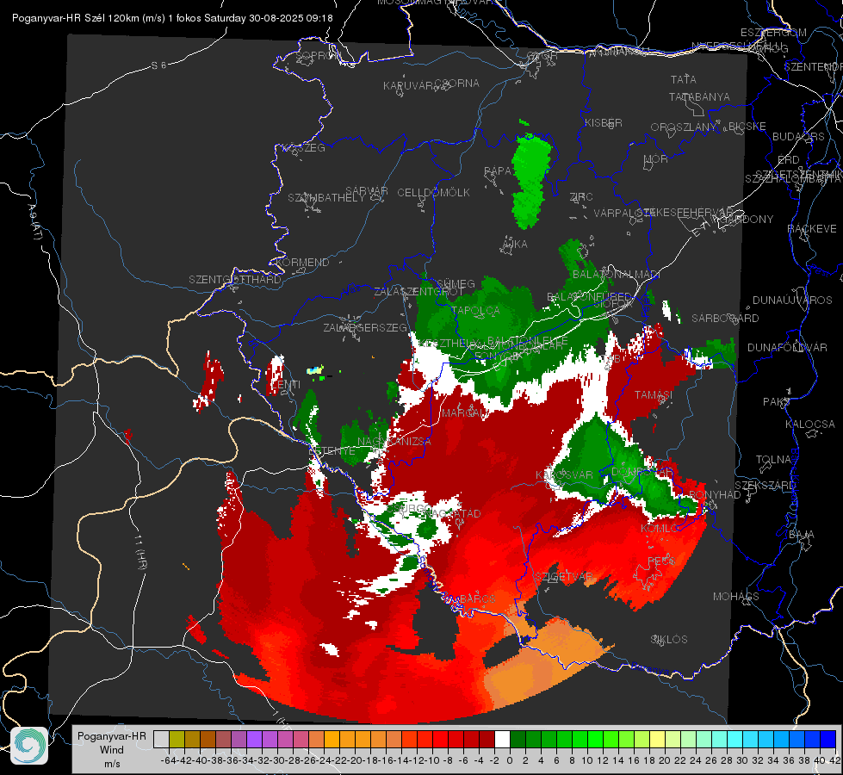Click the 'Poganyvar-HR' label in the legend
Screen dimensions: 843x775
click(112, 736)
